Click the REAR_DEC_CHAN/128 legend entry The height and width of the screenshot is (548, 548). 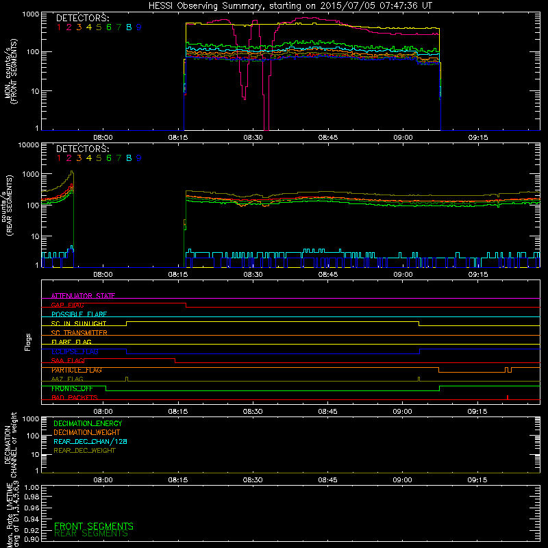[x=90, y=442]
